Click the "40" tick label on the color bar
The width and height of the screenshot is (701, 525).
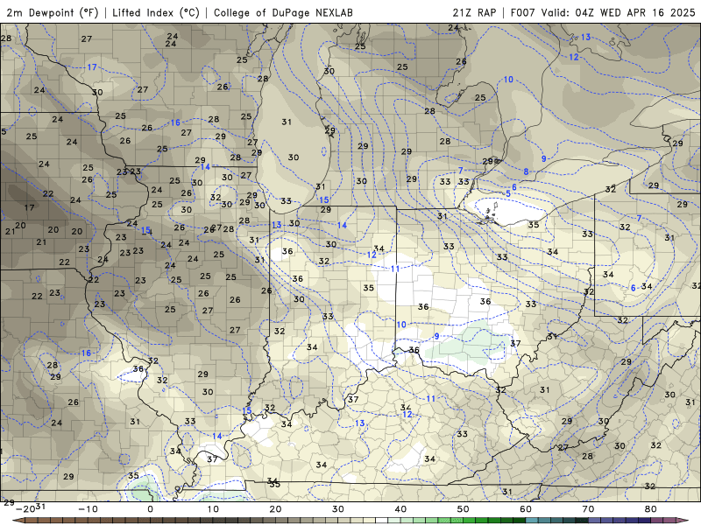tap(400, 509)
